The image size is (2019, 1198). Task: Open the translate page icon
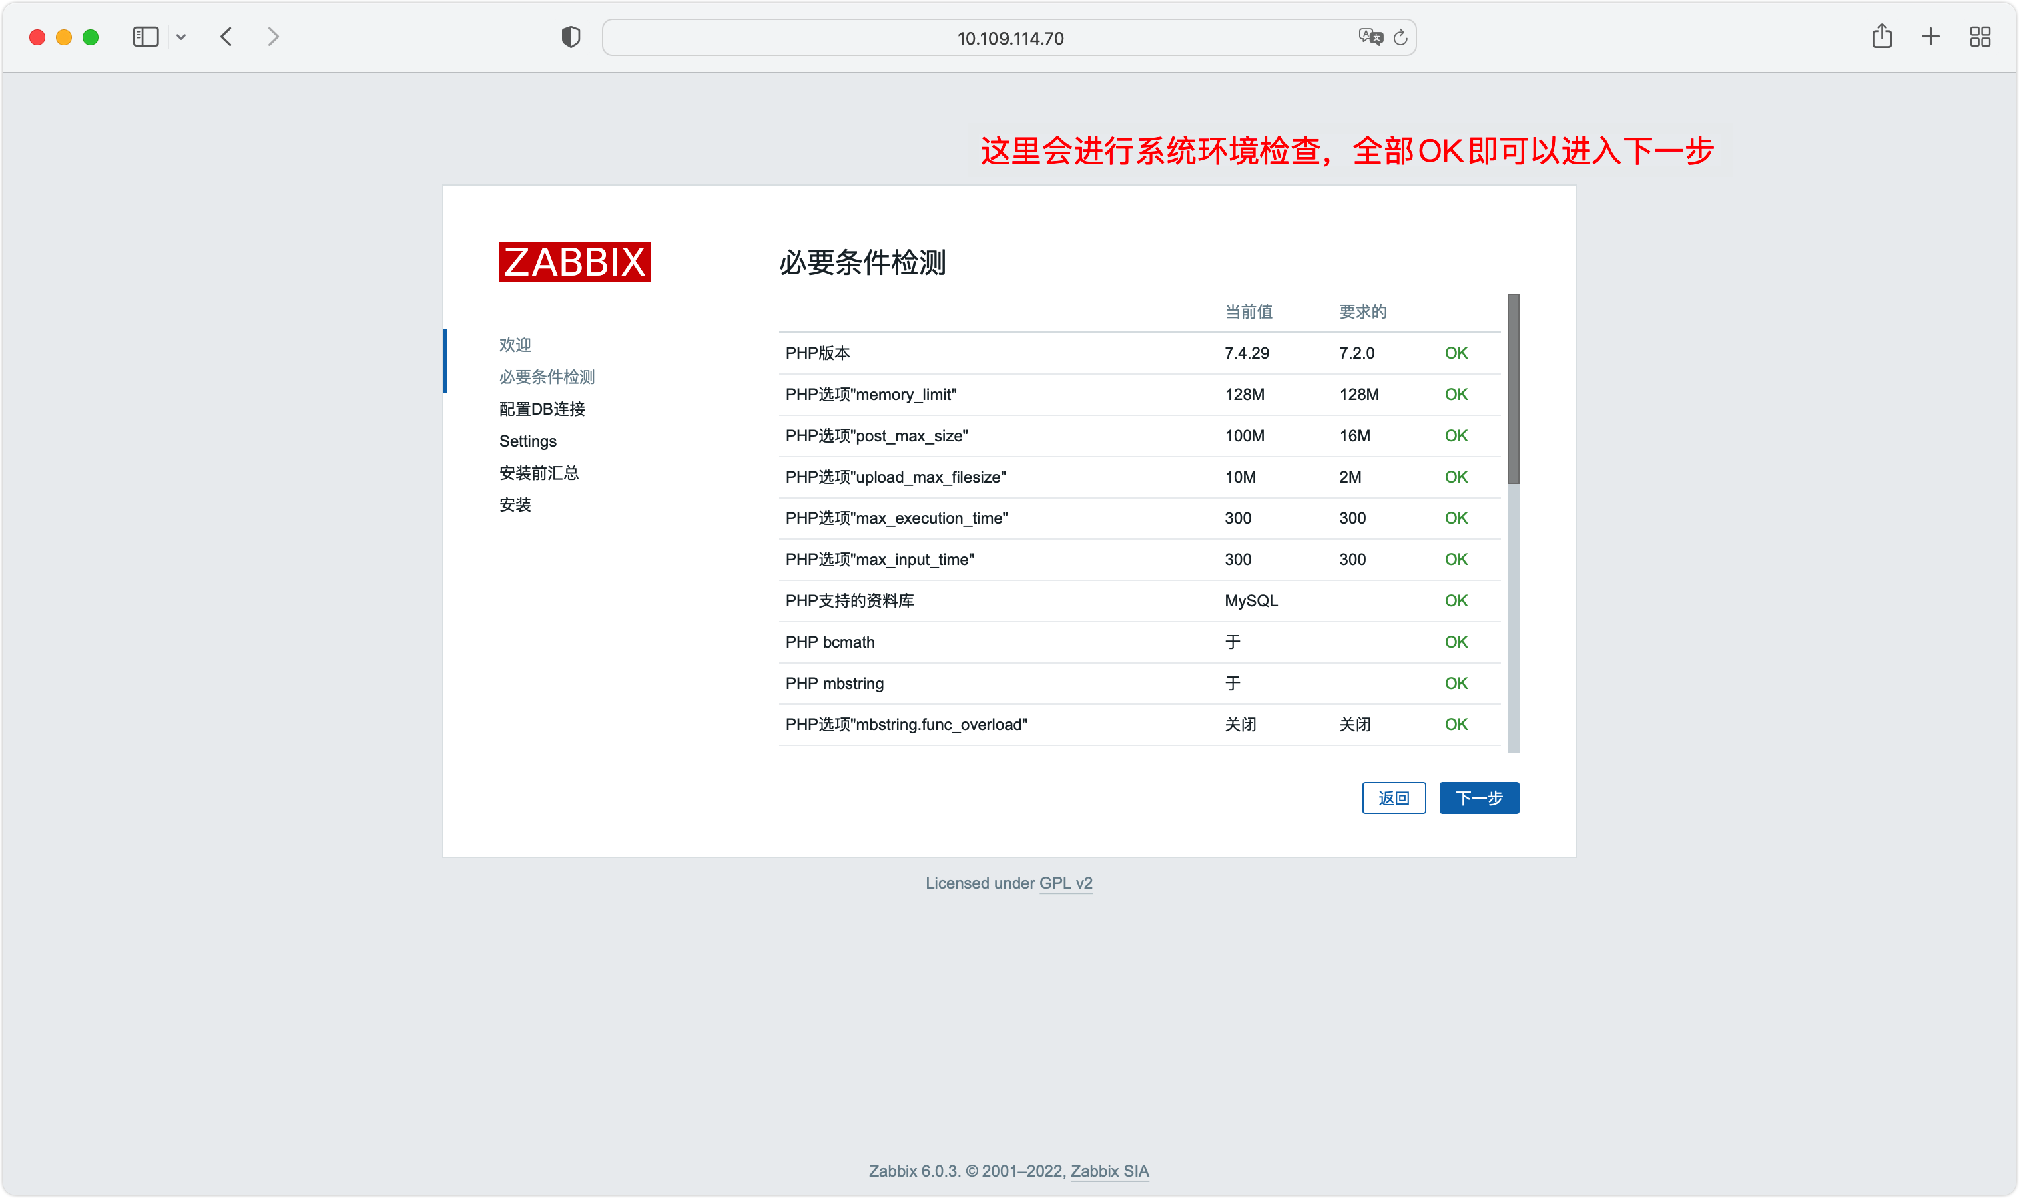click(1370, 37)
